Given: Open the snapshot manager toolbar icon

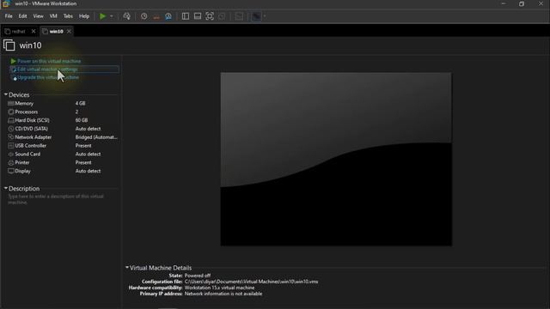Looking at the screenshot, I should tap(168, 16).
